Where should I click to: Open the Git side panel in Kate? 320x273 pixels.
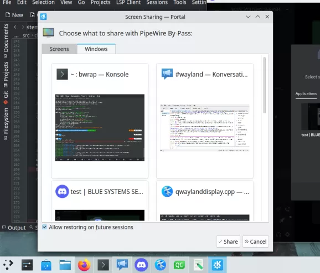pyautogui.click(x=6, y=97)
